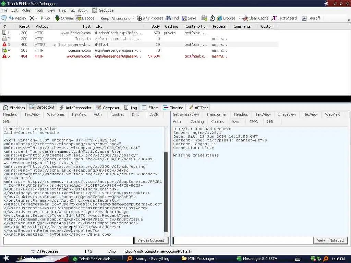The height and width of the screenshot is (263, 351).
Task: Click the black QuickExec command bar
Action: click(x=175, y=99)
